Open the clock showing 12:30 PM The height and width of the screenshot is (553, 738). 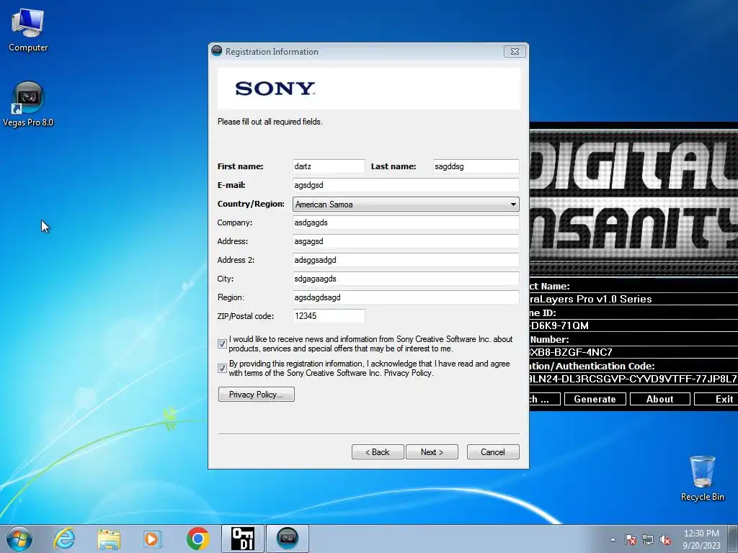pos(701,534)
